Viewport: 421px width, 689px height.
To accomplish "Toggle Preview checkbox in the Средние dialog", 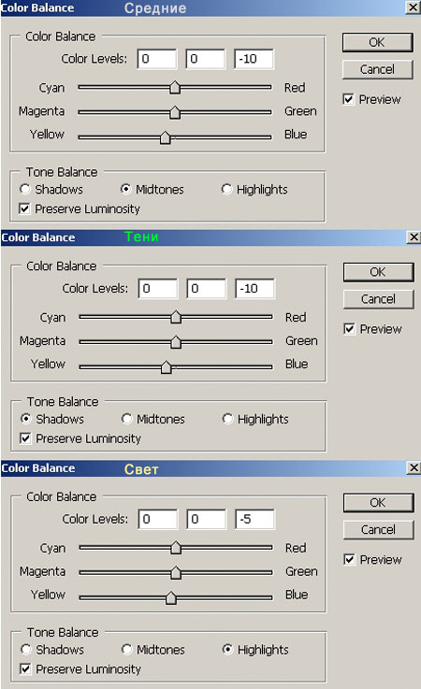I will tap(348, 99).
